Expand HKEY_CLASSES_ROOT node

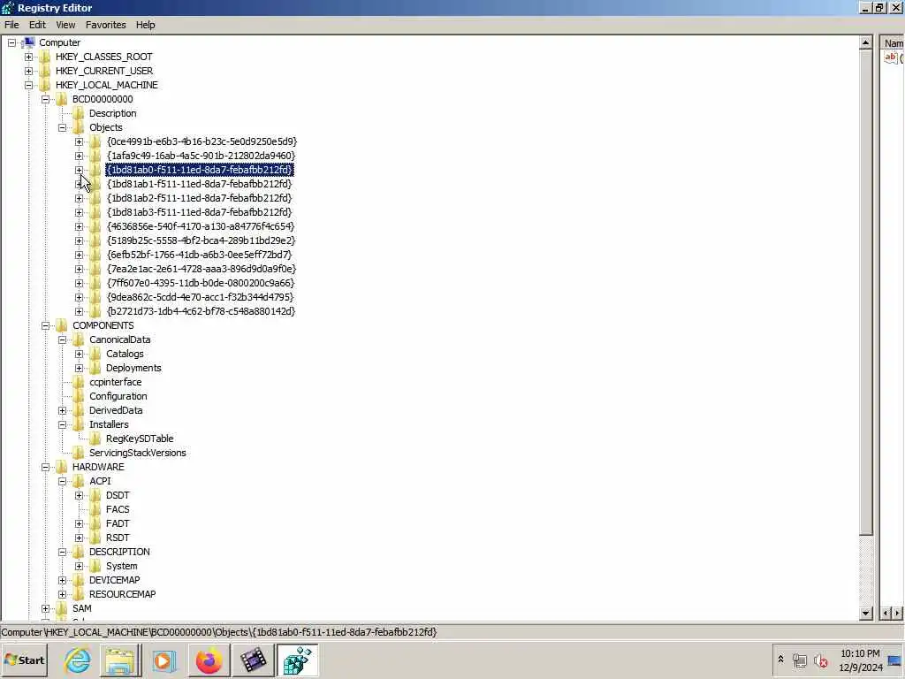(x=29, y=57)
